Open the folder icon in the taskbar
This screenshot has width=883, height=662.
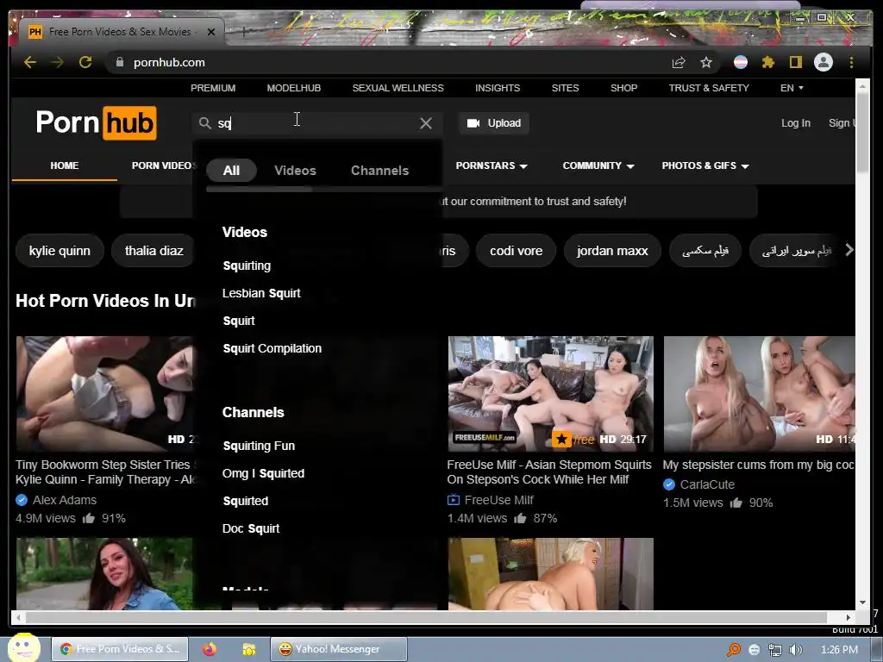click(249, 649)
